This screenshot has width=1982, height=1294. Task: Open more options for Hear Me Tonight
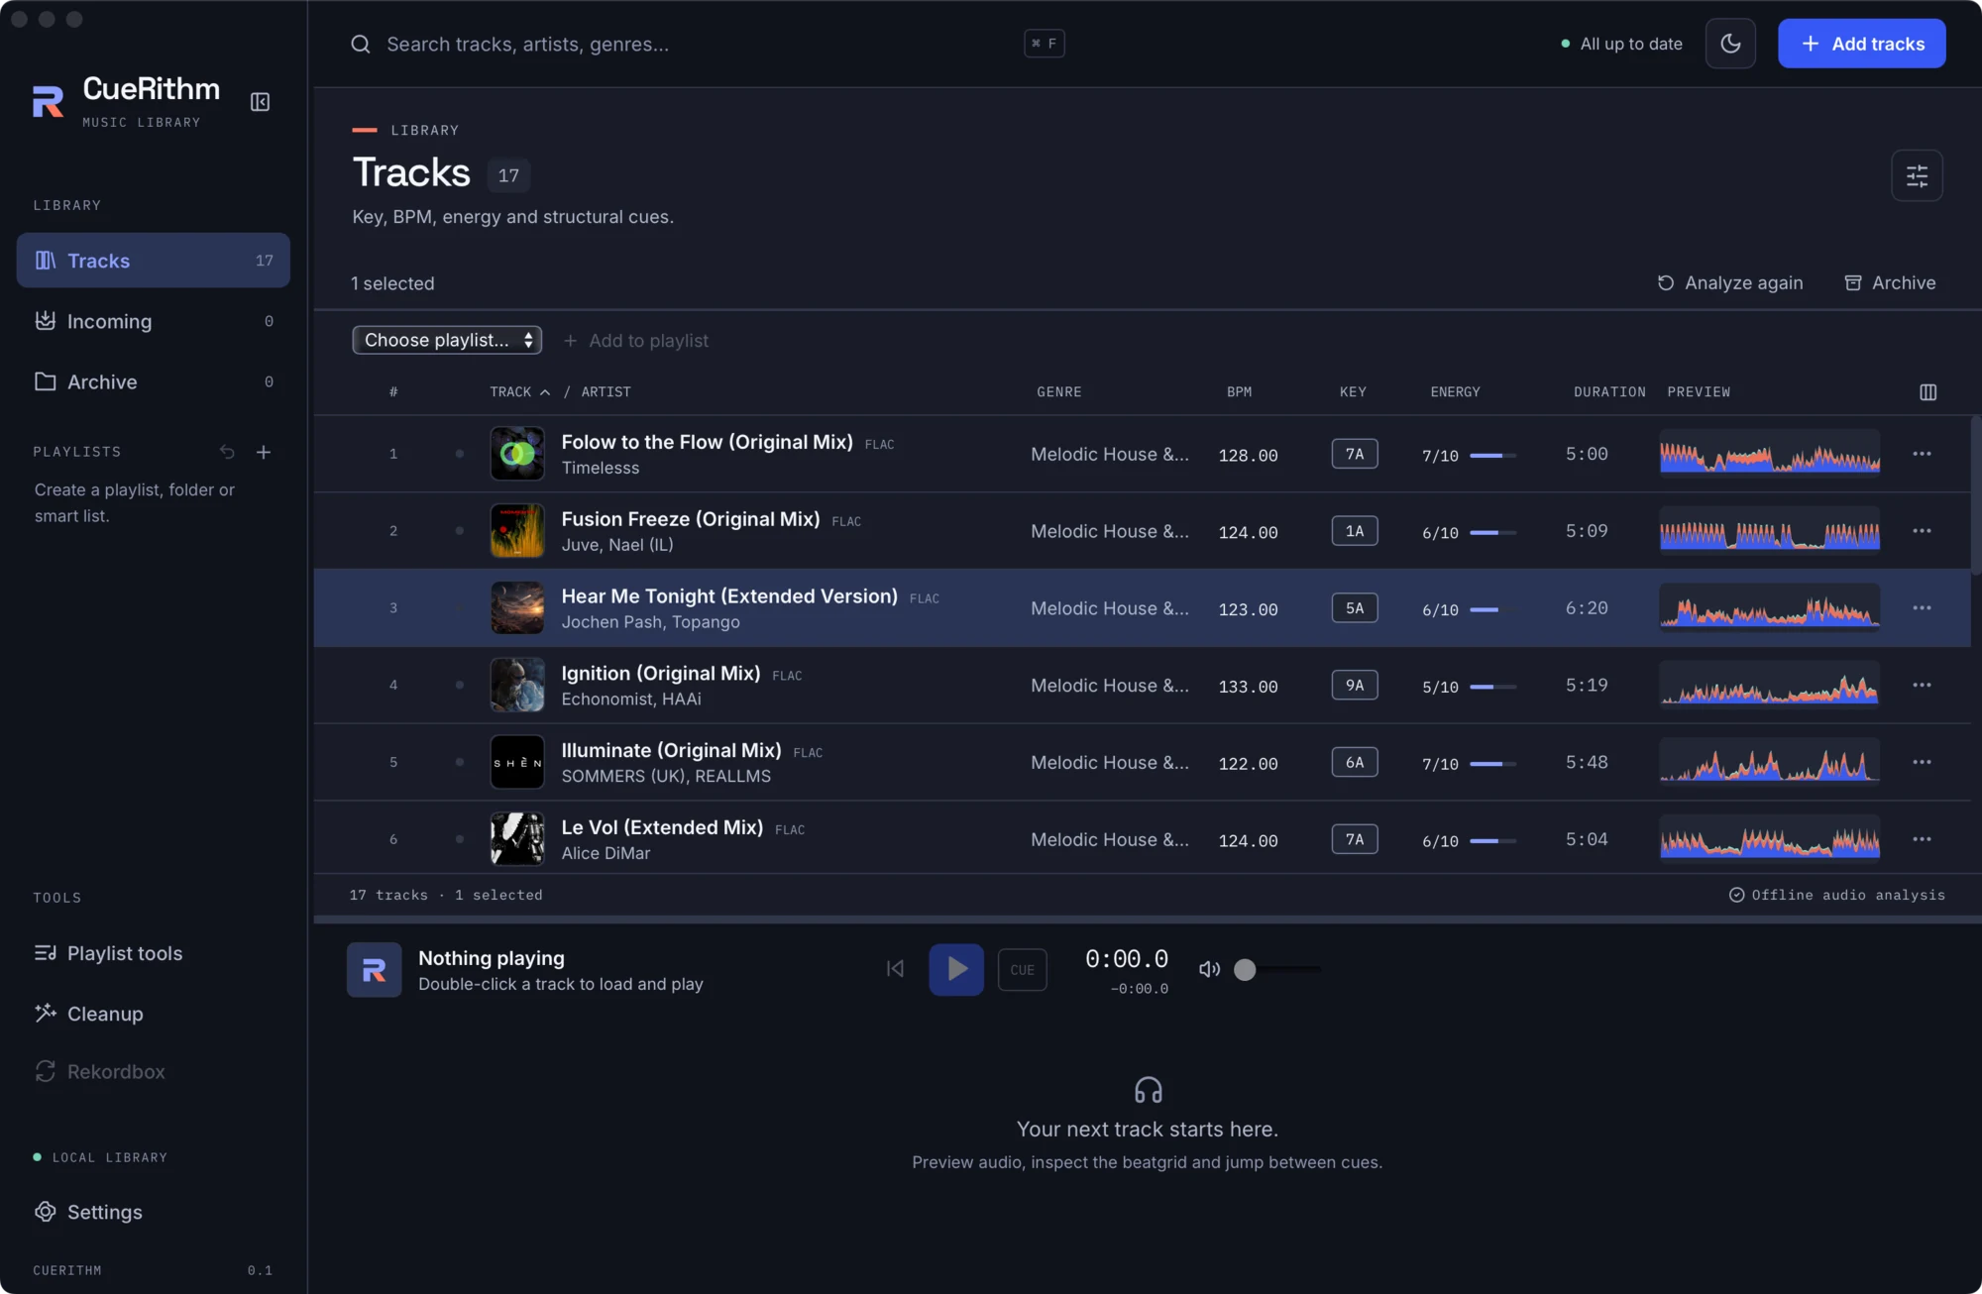[1922, 608]
